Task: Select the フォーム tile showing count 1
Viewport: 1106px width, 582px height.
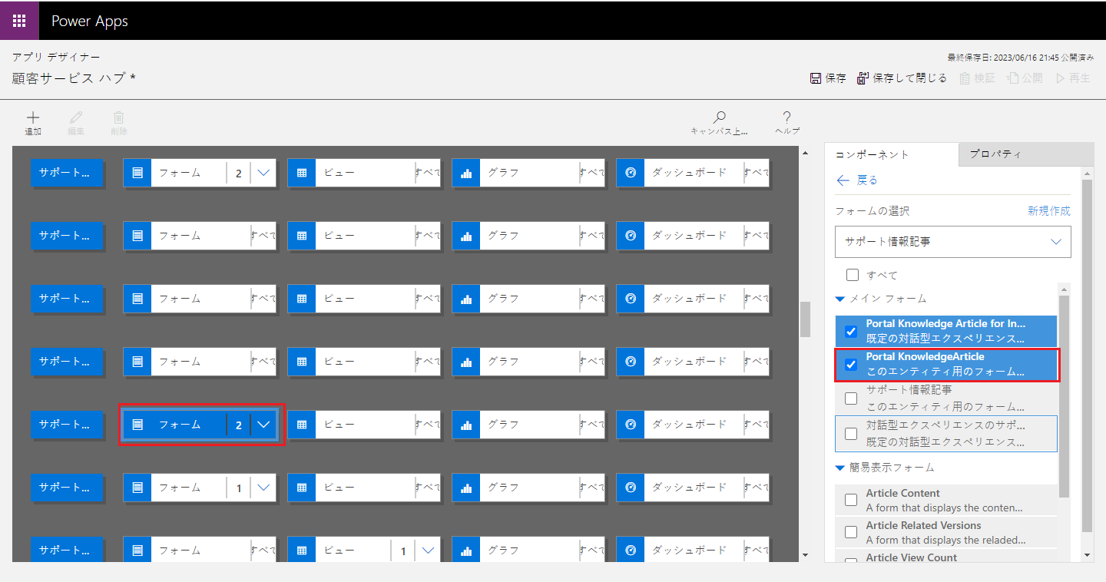Action: 200,488
